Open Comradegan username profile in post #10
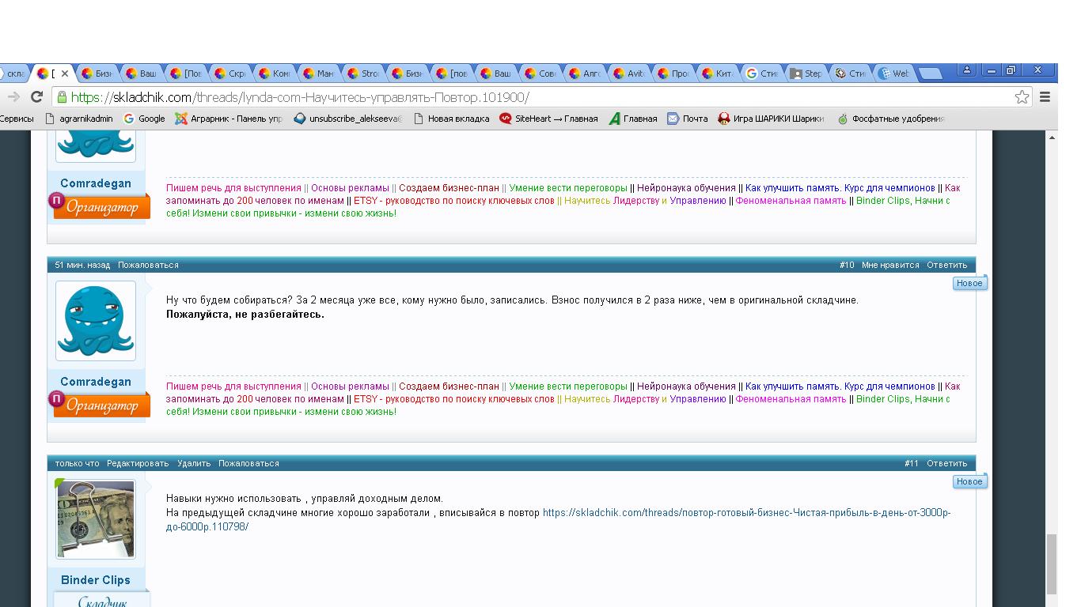Viewport: 1081px width, 607px height. click(x=96, y=382)
